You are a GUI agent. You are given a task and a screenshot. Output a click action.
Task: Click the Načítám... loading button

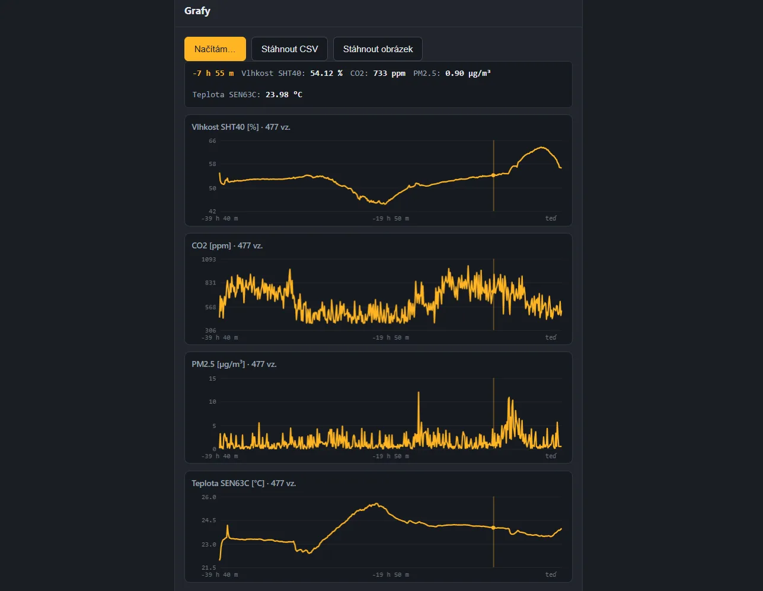215,49
